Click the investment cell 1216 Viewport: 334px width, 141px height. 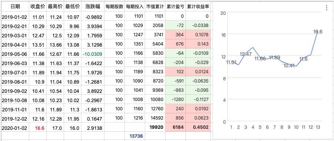click(x=135, y=118)
